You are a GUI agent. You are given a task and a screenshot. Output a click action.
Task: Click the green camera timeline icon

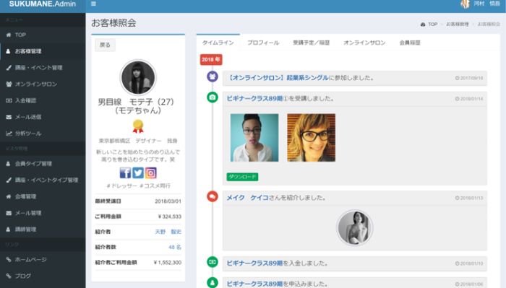pyautogui.click(x=213, y=97)
